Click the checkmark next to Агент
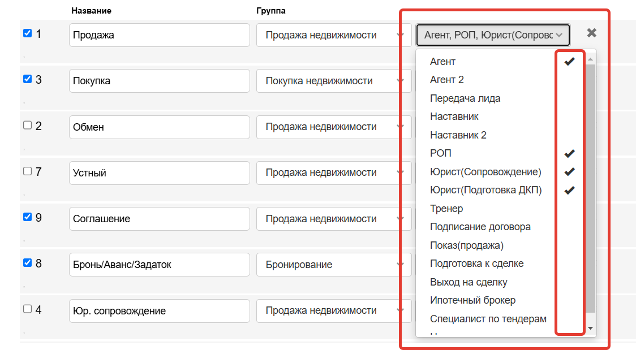This screenshot has width=636, height=350. 569,62
